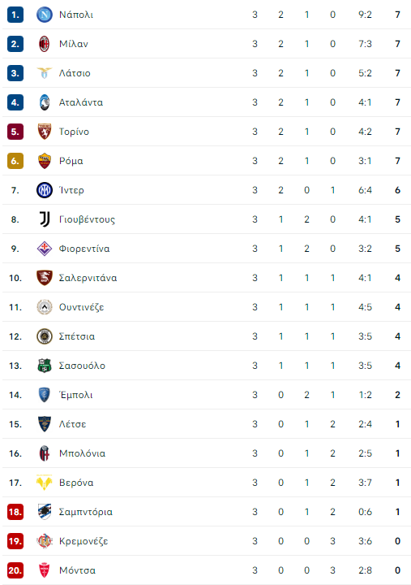Click the Ουντινέζε team name

point(81,307)
